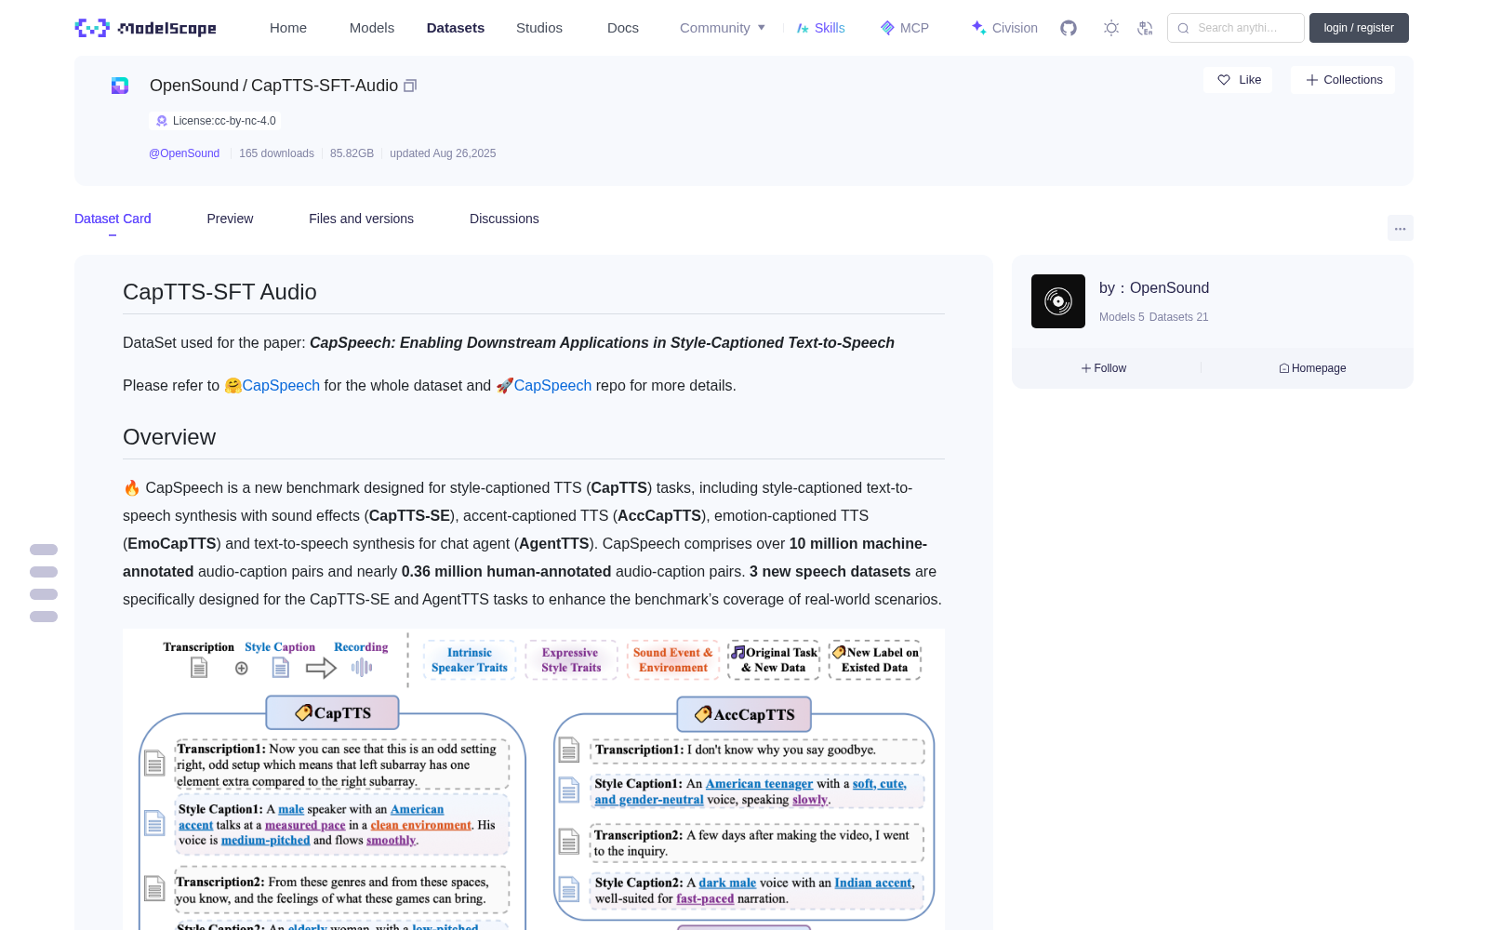The height and width of the screenshot is (930, 1488).
Task: Click the Overview section heading
Action: [x=169, y=437]
